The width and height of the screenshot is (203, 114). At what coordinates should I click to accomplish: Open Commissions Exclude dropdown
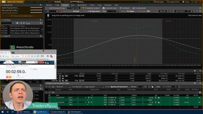click(76, 11)
